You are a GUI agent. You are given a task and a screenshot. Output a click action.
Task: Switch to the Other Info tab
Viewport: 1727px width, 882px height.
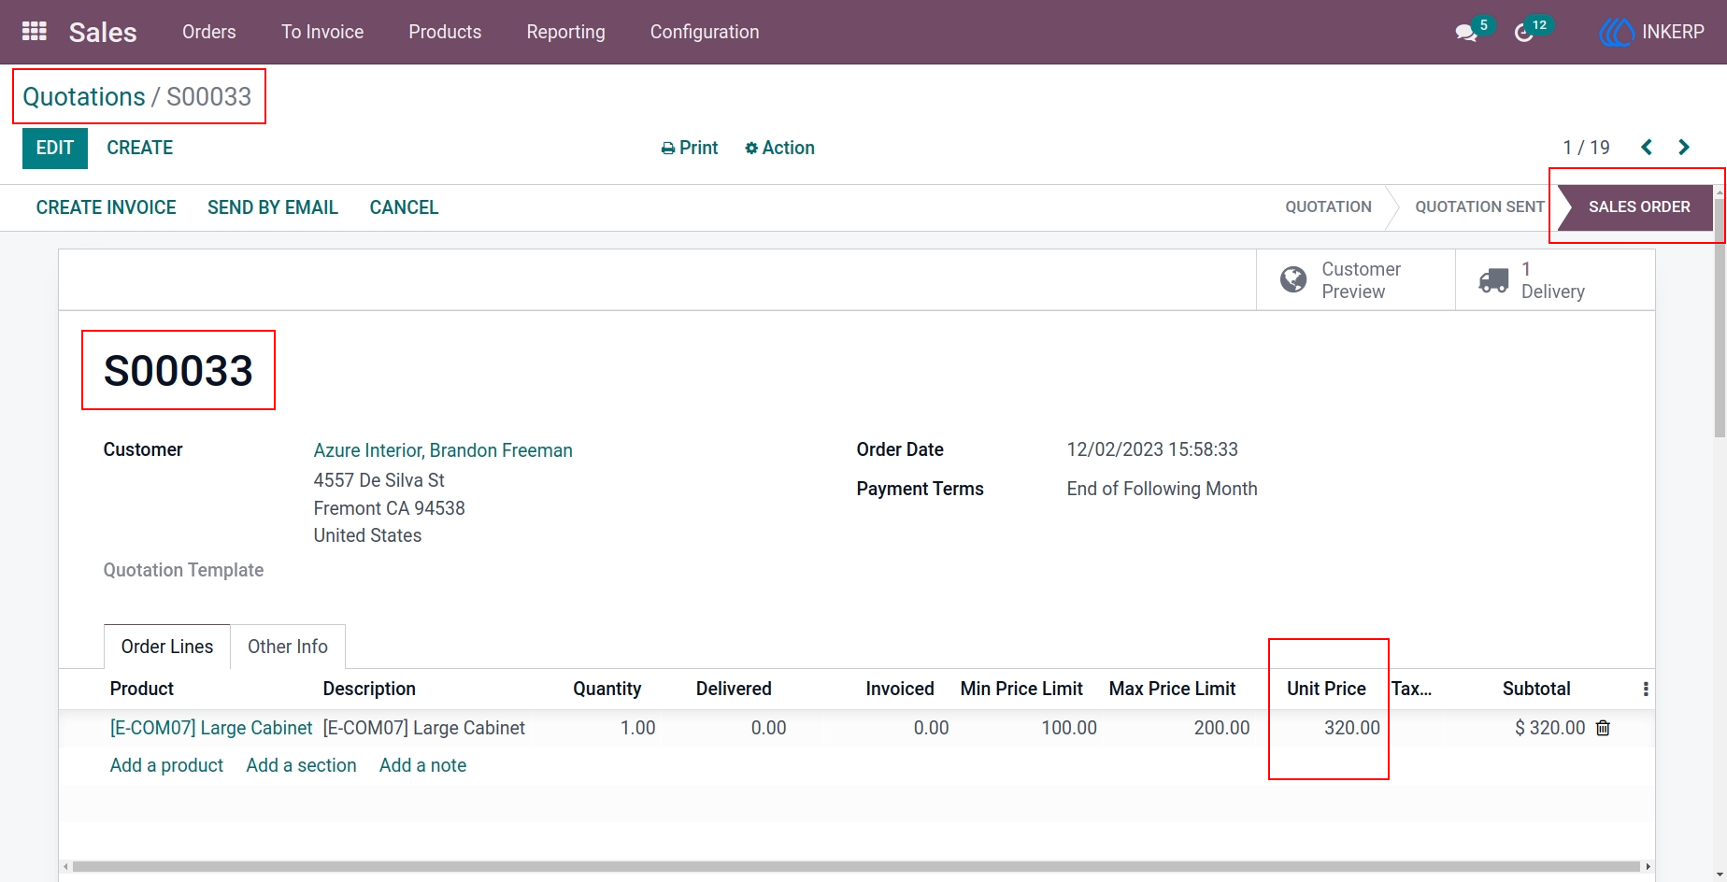(x=288, y=647)
